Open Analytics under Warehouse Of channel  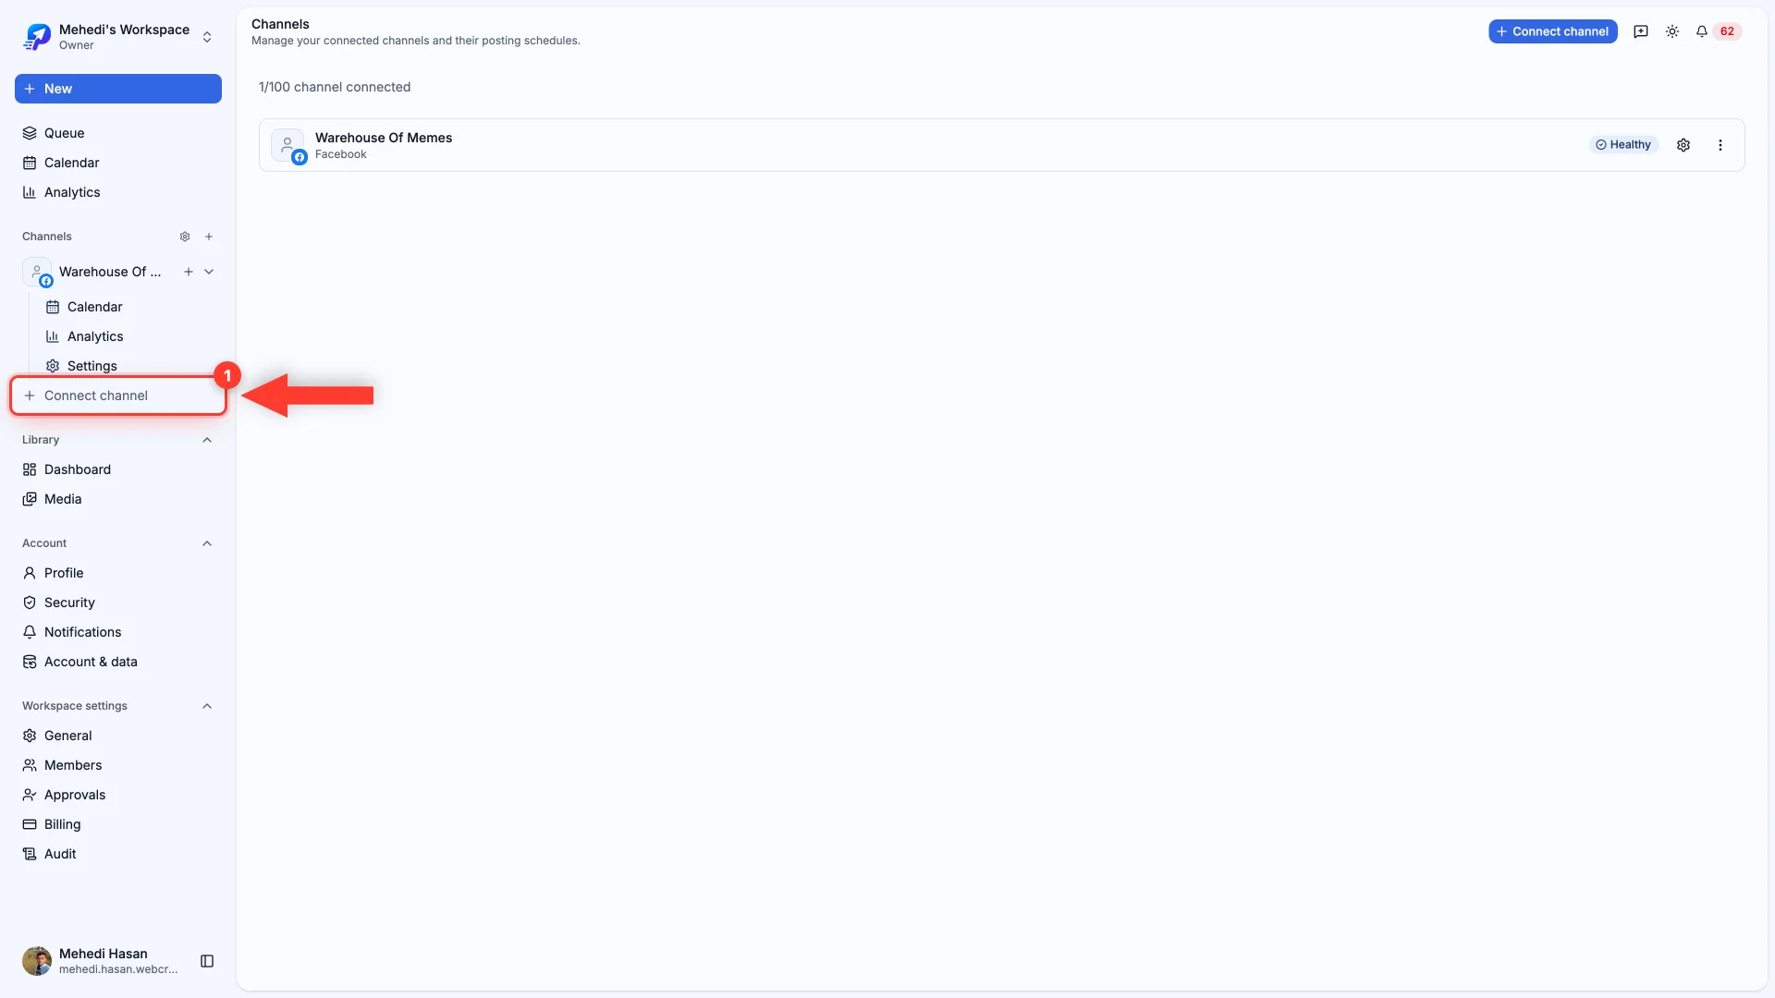[x=129, y=336]
